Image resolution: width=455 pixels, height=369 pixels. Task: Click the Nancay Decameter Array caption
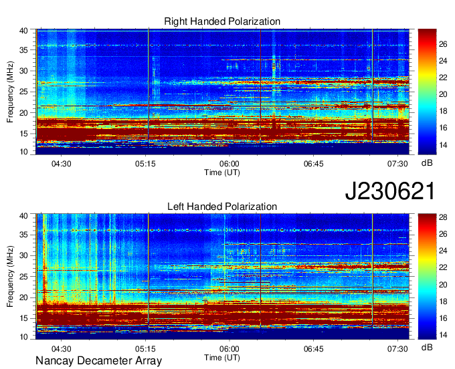(x=98, y=360)
